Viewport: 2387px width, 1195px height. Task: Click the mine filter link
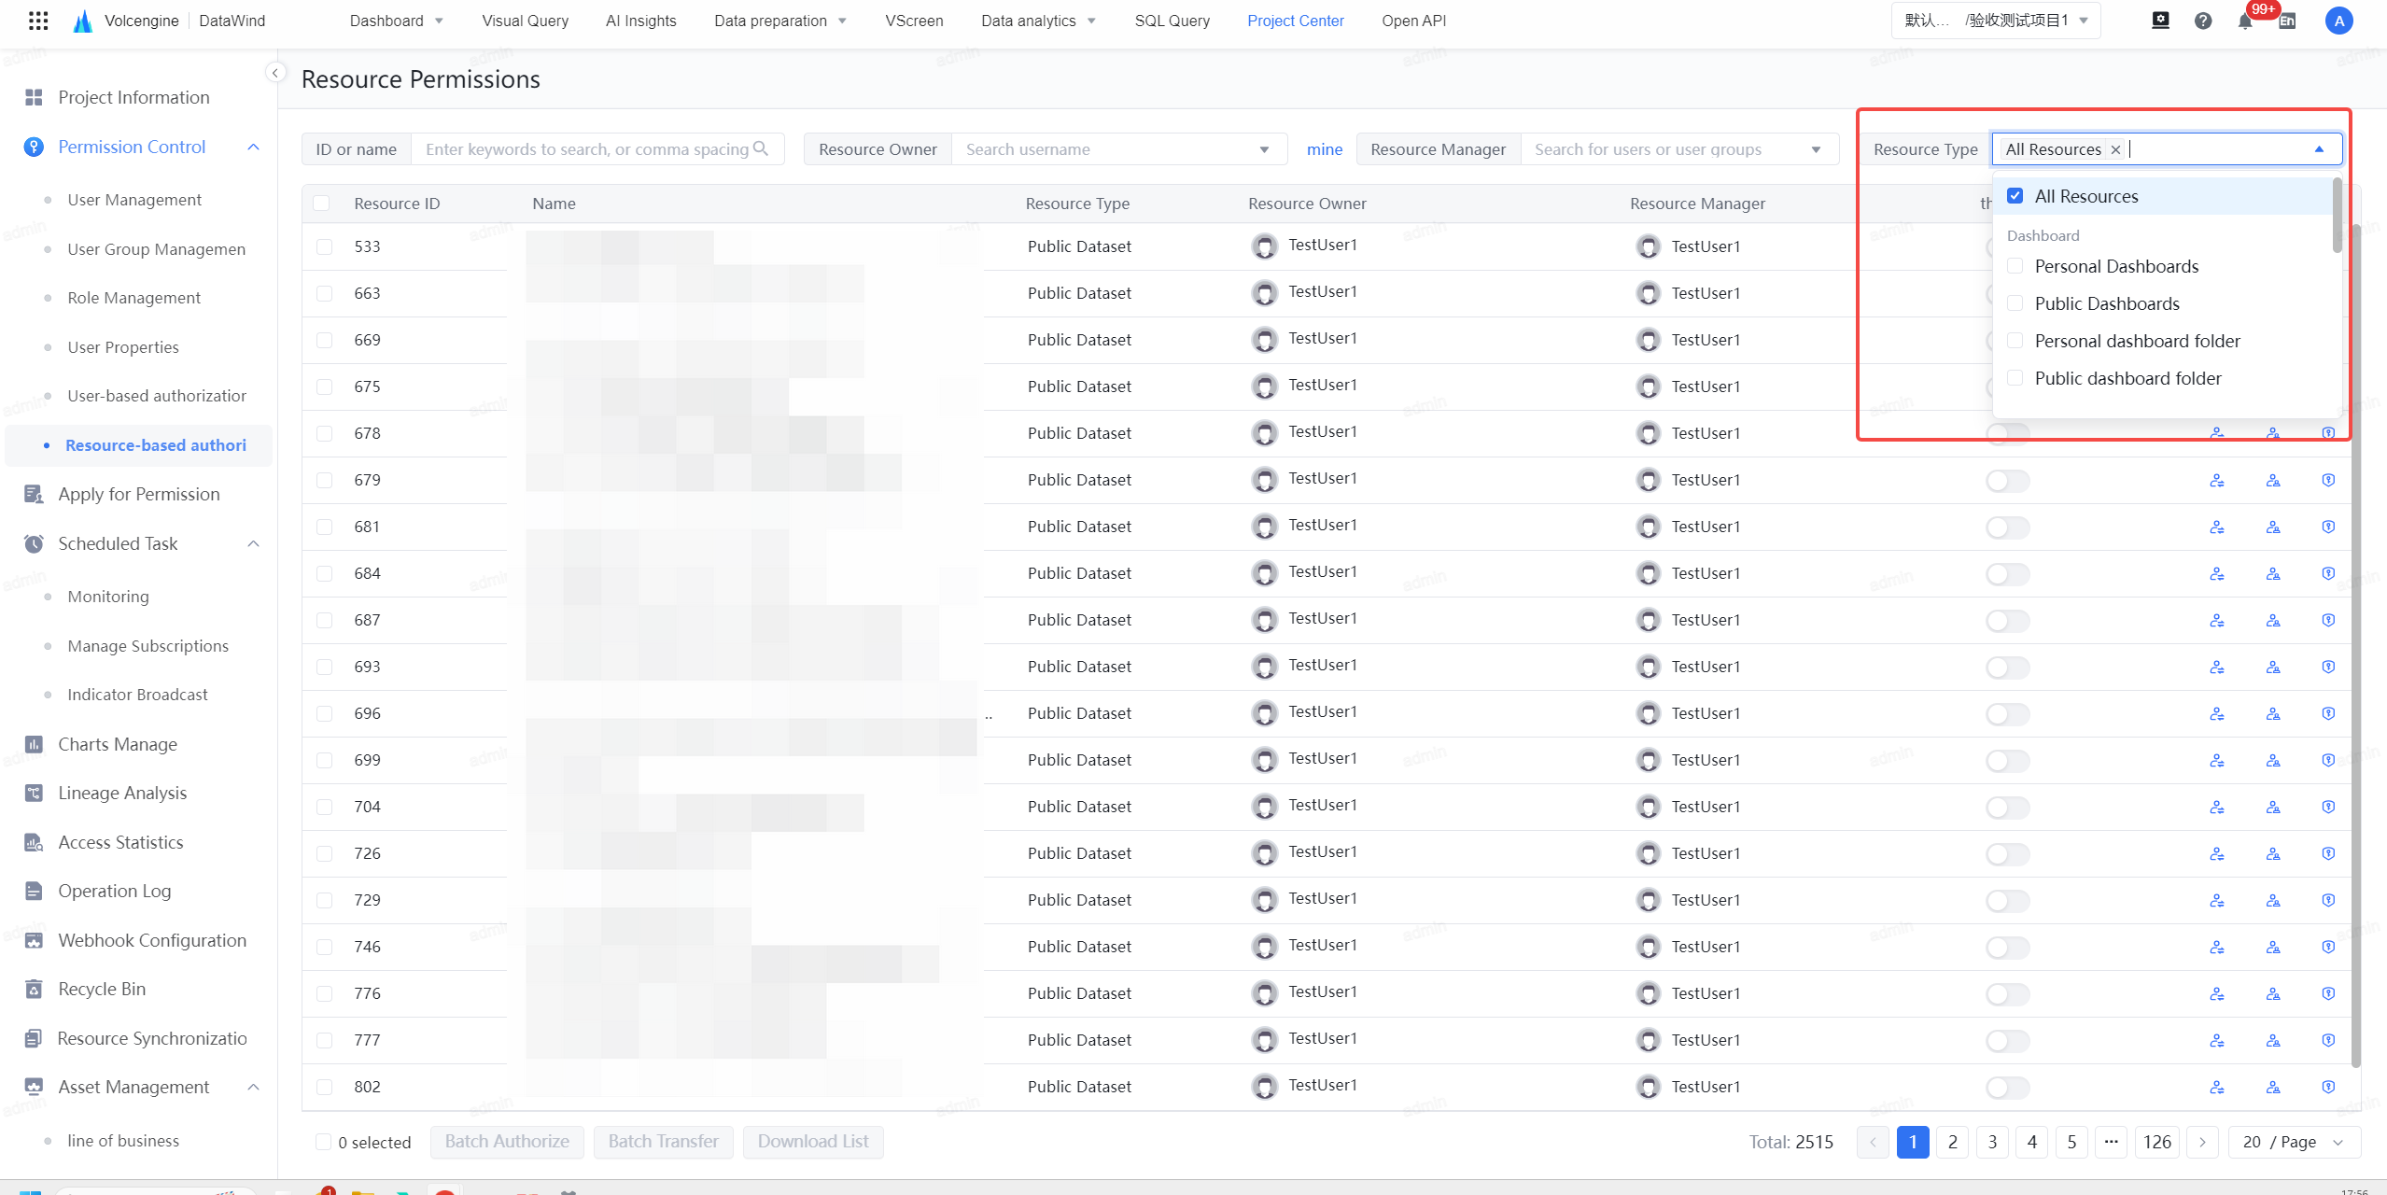(1324, 149)
